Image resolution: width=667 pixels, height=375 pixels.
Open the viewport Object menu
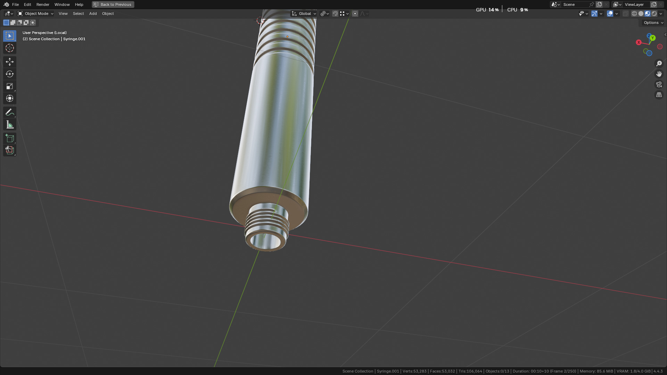tap(108, 14)
